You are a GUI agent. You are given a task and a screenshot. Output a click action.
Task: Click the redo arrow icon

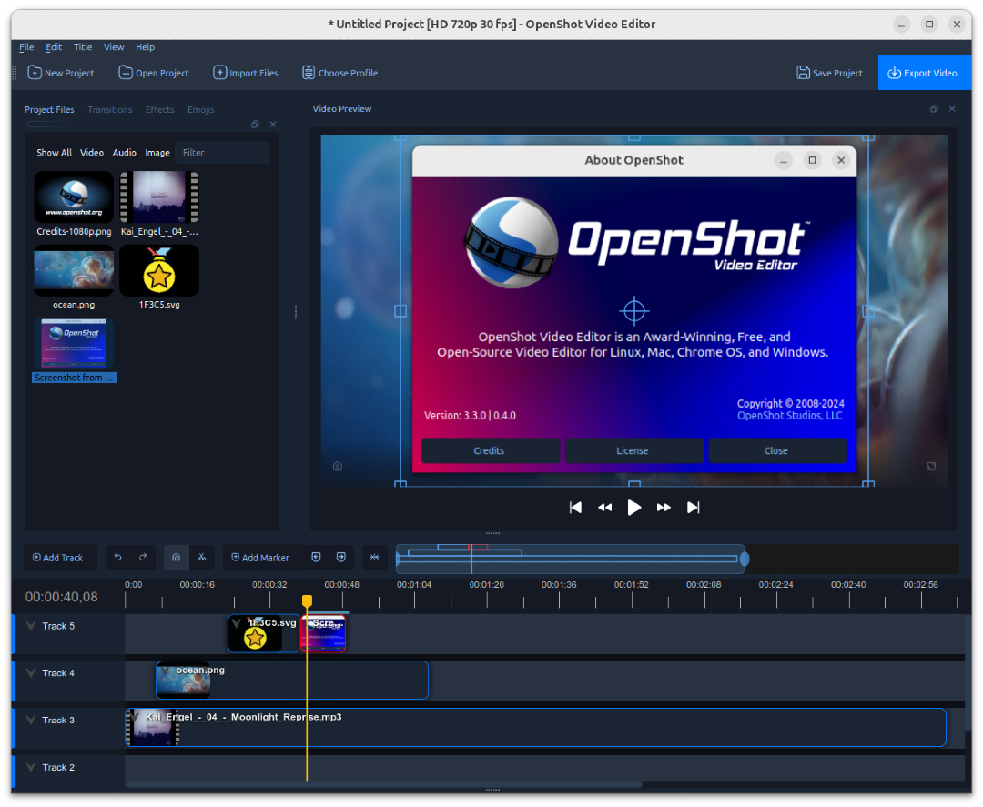pos(142,557)
